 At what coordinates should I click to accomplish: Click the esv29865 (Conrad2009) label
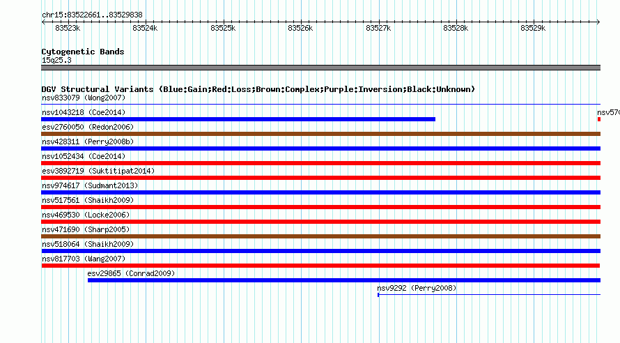pyautogui.click(x=131, y=273)
